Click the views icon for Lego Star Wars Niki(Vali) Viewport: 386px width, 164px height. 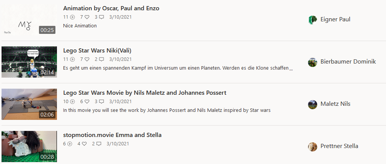tap(72, 59)
